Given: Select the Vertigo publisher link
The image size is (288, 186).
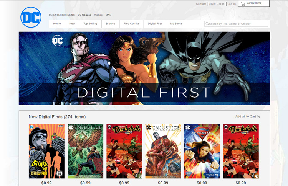Looking at the screenshot, I should (x=98, y=15).
